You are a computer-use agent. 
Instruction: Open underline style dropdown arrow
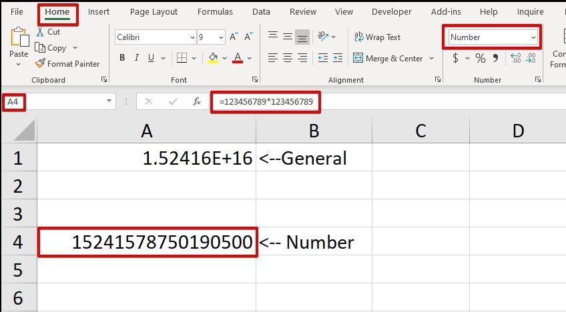[x=163, y=58]
